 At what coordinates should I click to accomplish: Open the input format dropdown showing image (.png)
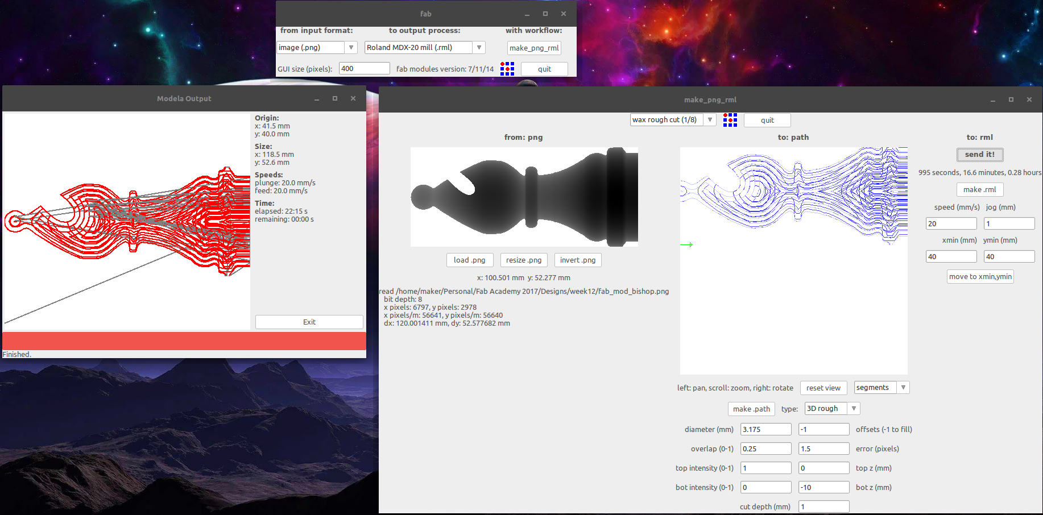tap(317, 48)
